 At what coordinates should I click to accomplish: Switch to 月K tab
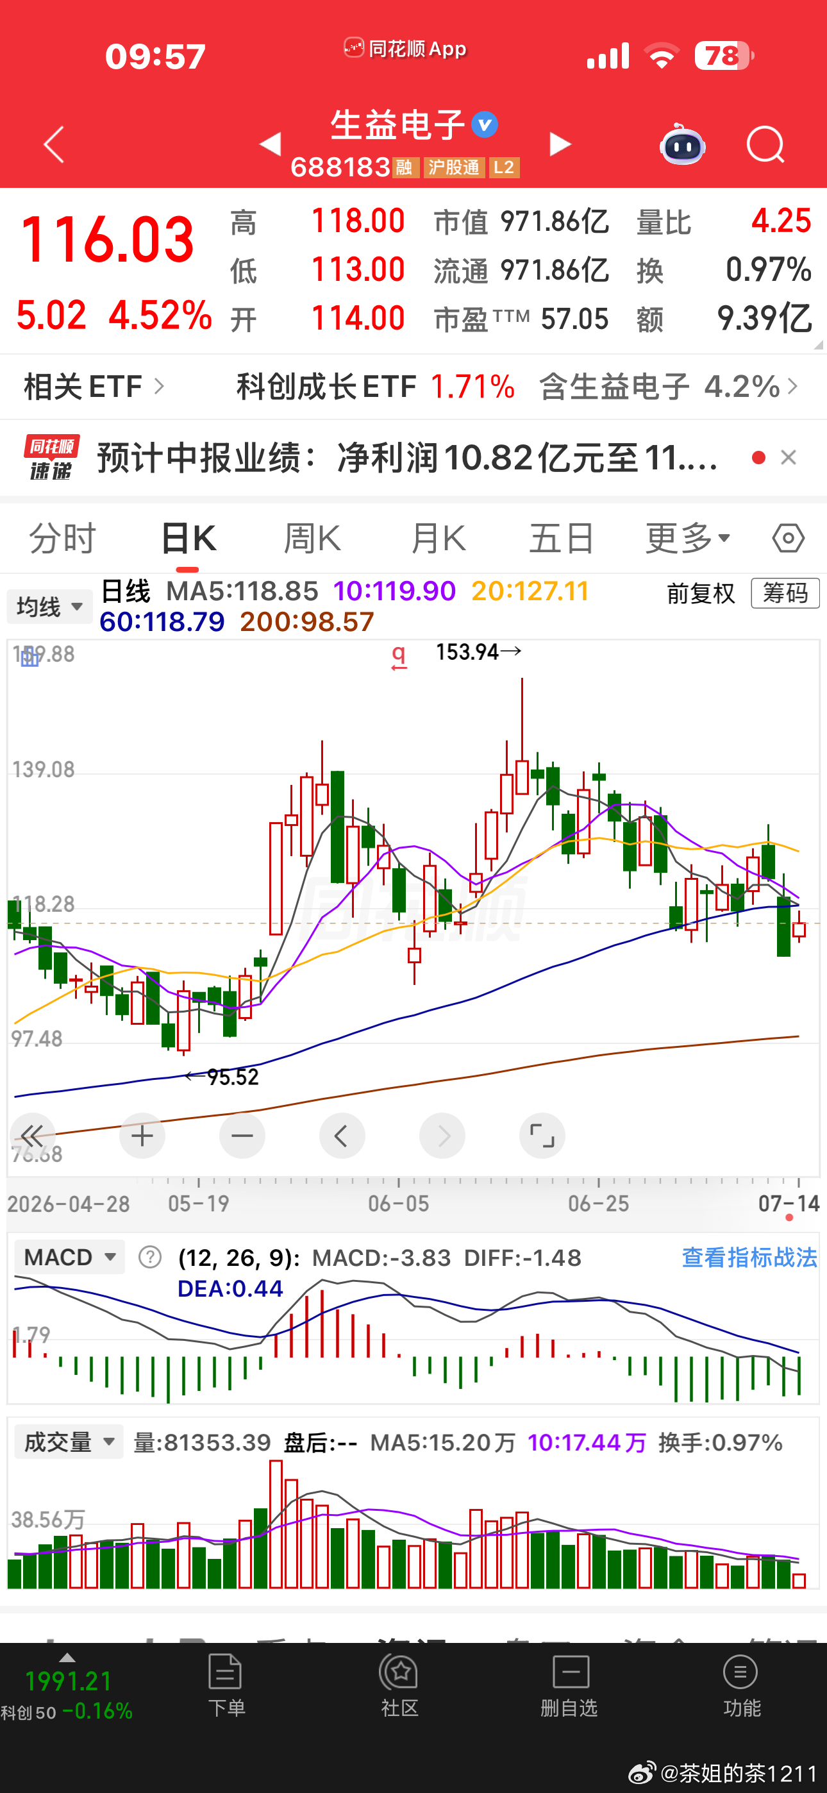click(x=438, y=538)
